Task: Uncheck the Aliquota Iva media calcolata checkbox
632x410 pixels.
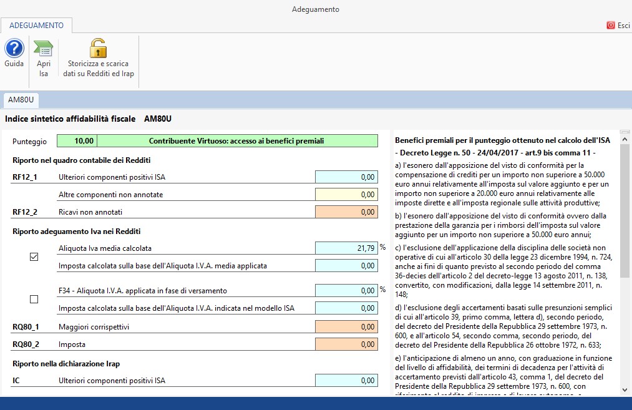Action: click(34, 257)
